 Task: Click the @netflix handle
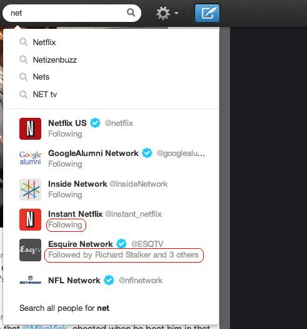pyautogui.click(x=119, y=123)
